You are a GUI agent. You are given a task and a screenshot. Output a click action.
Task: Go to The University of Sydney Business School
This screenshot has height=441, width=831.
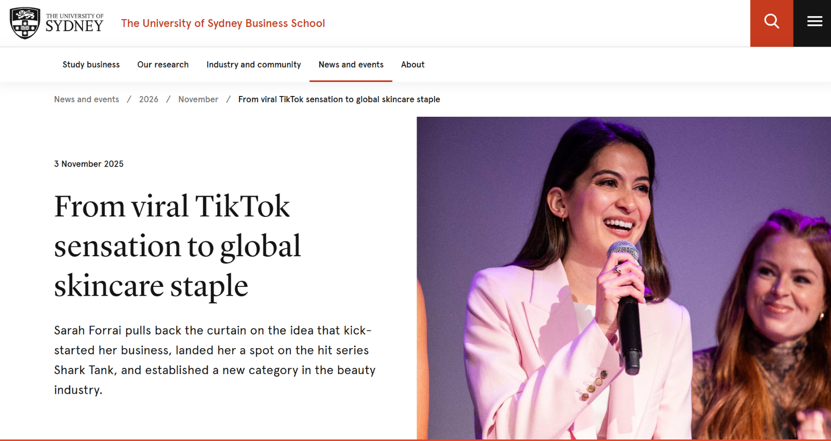223,23
